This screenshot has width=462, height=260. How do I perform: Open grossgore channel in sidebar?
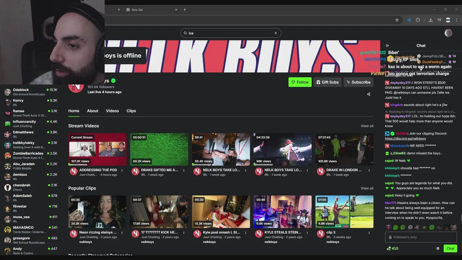point(31,240)
